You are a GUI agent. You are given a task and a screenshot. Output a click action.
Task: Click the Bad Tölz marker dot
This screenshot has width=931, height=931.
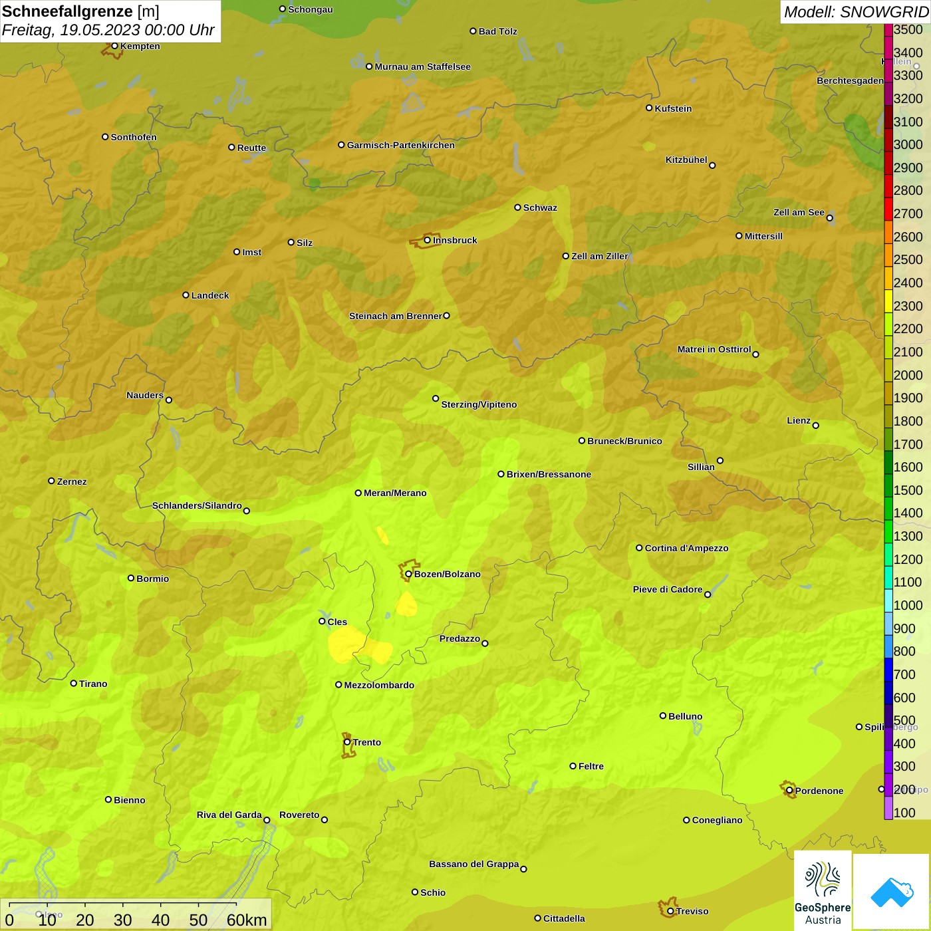(x=473, y=31)
